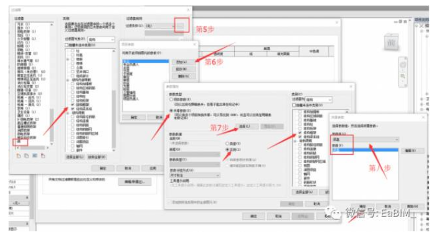Open the filter list dropdown in the Filters dialog
434x248 pixels.
click(x=101, y=40)
